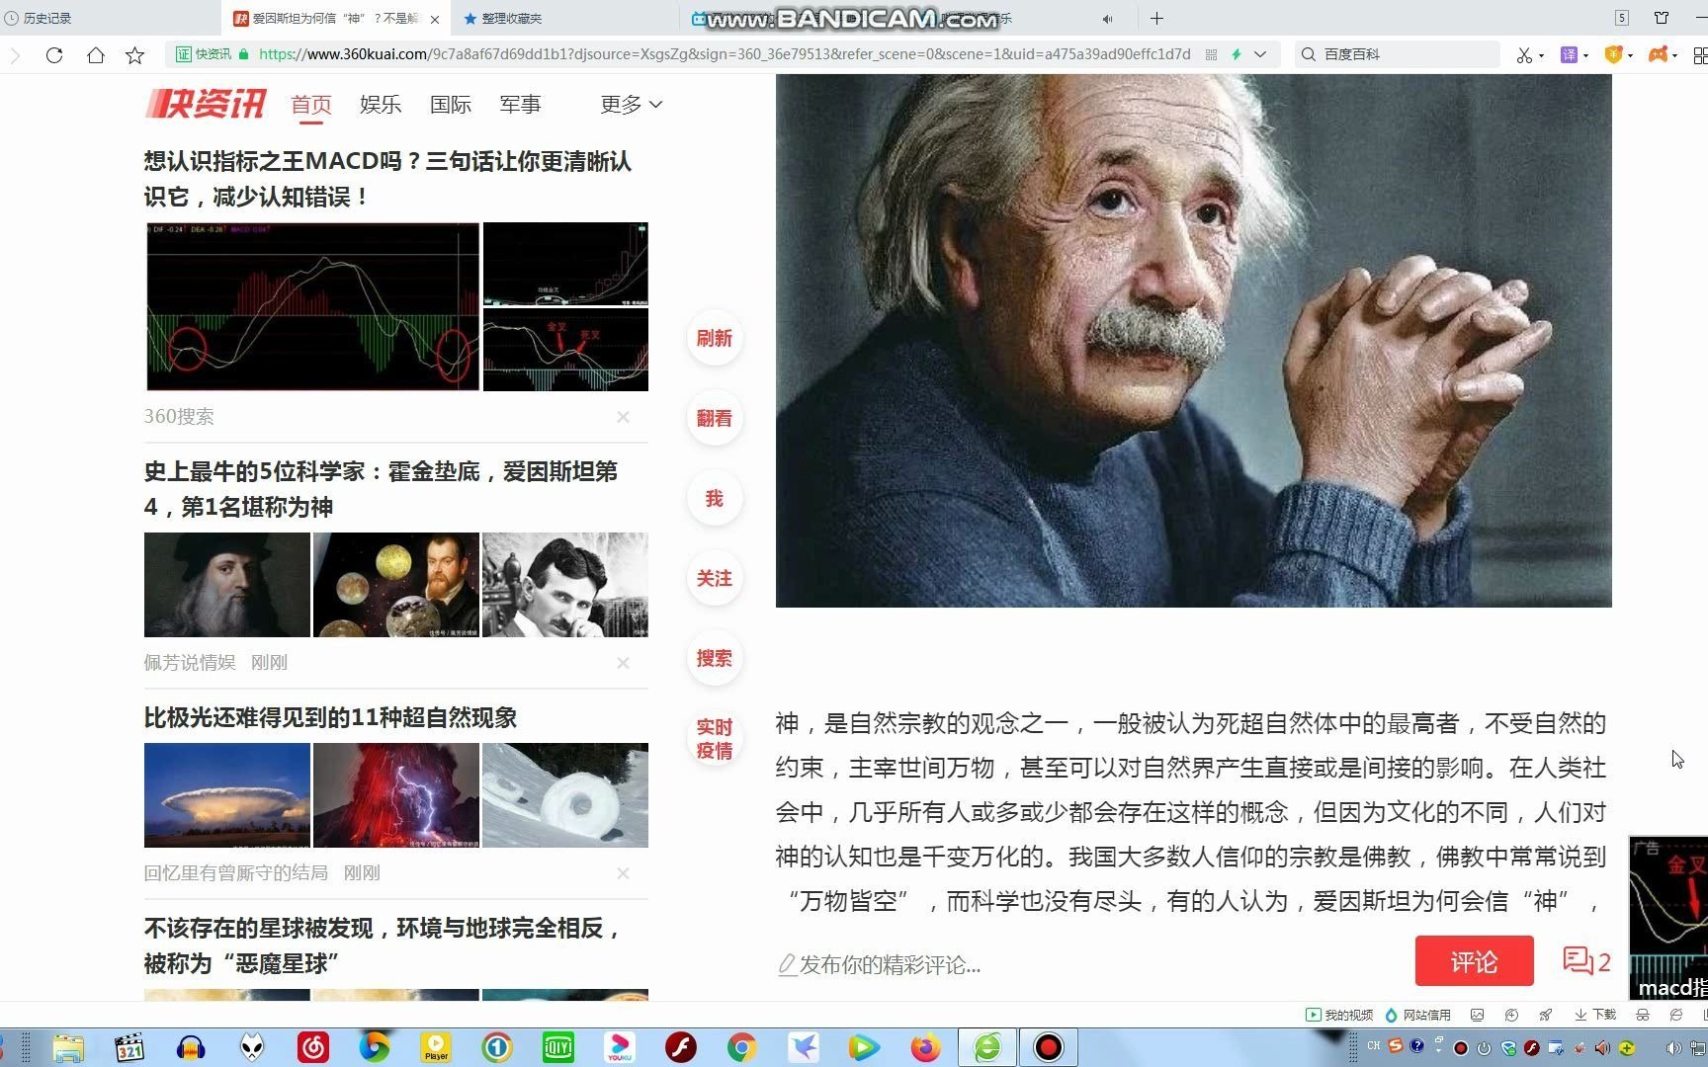Launch iQIYI taskbar icon
Viewport: 1708px width, 1067px height.
click(x=558, y=1047)
